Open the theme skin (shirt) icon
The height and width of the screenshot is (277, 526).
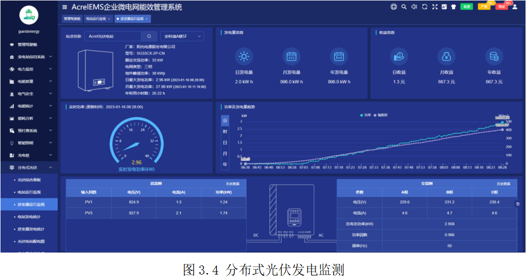(x=453, y=7)
